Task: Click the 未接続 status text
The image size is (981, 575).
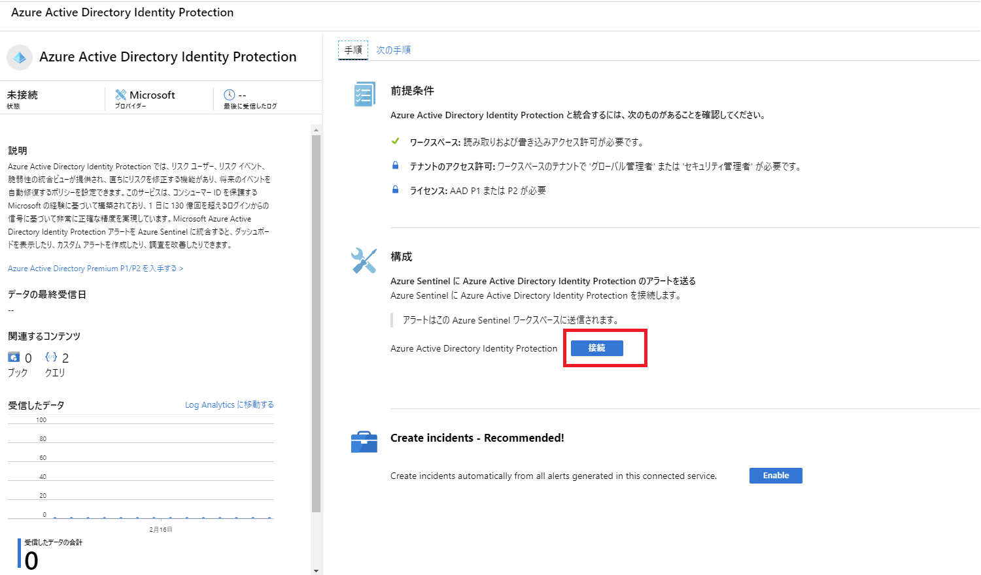Action: (x=22, y=95)
